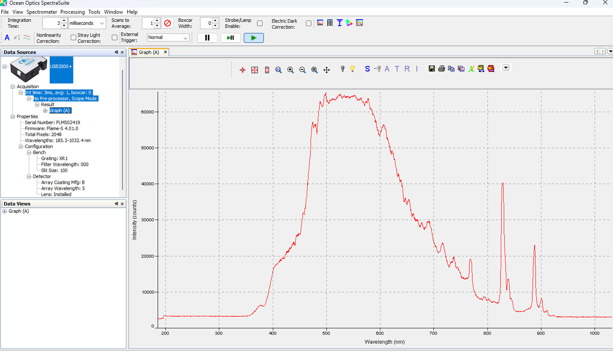
Task: Select Relative Irradiance mode I icon
Action: click(x=417, y=68)
